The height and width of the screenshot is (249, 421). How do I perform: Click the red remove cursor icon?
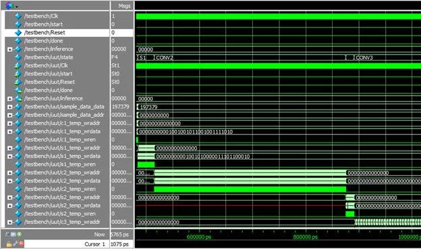22,244
